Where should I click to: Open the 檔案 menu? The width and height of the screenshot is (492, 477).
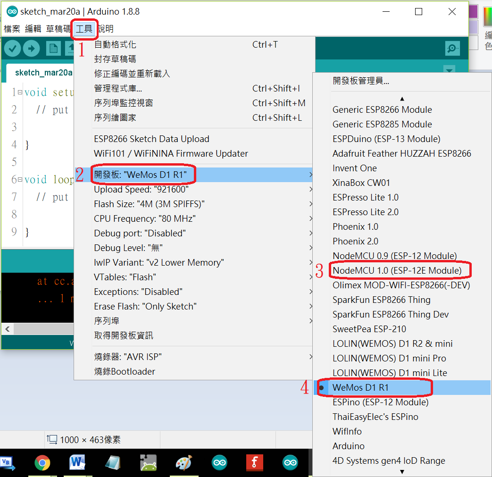point(12,29)
